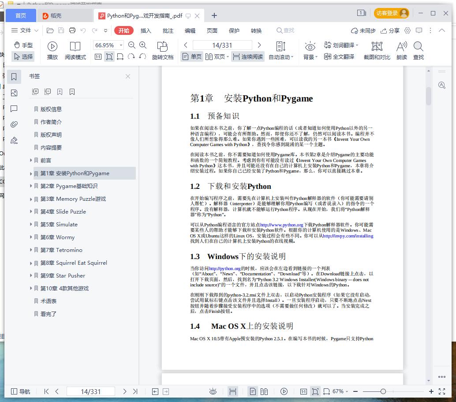Select the Hand tool

coord(23,45)
